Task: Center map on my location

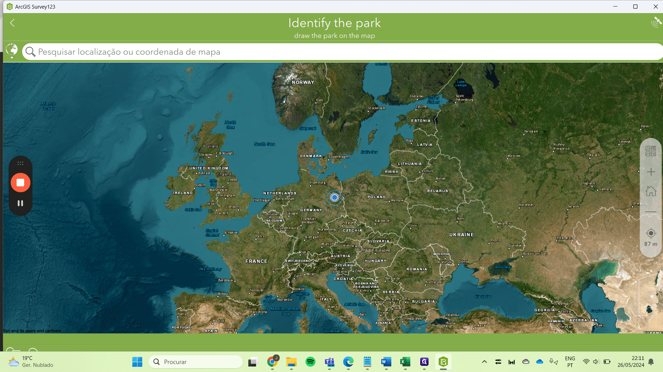Action: [651, 233]
